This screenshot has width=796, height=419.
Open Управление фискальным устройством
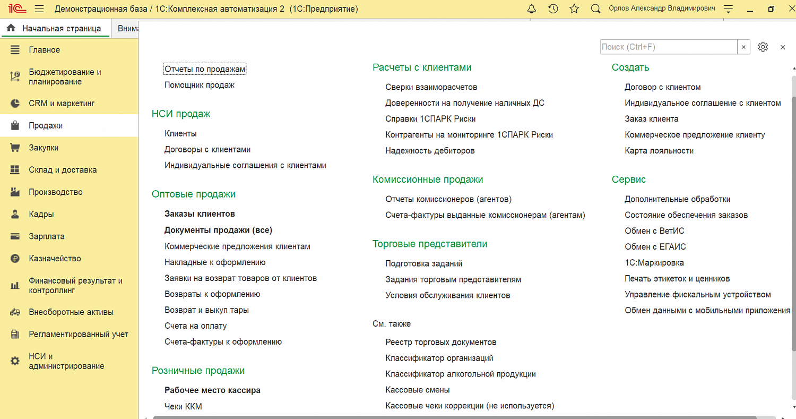click(x=698, y=295)
